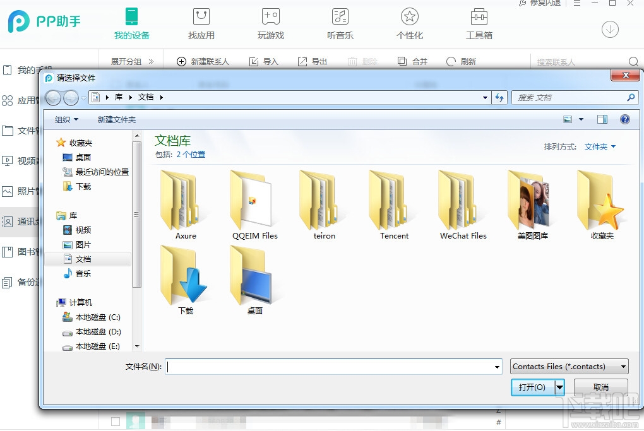The height and width of the screenshot is (431, 644).
Task: Open the 工具箱 toolbox icon
Action: tap(479, 17)
